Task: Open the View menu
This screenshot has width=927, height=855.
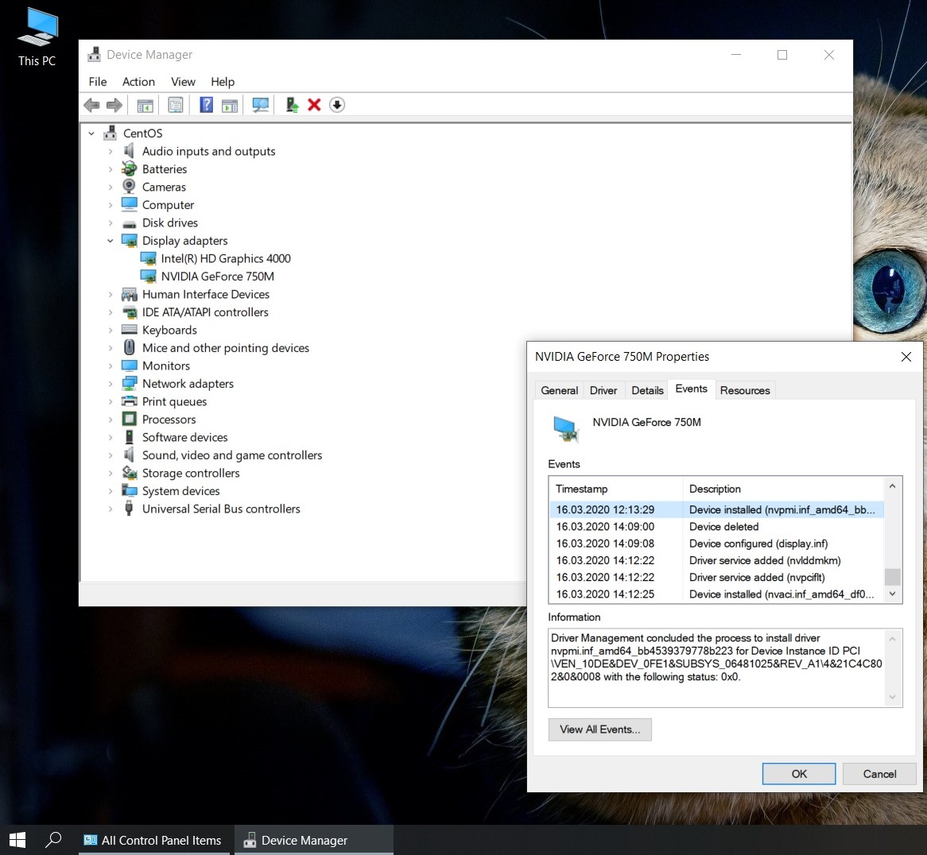Action: tap(184, 82)
